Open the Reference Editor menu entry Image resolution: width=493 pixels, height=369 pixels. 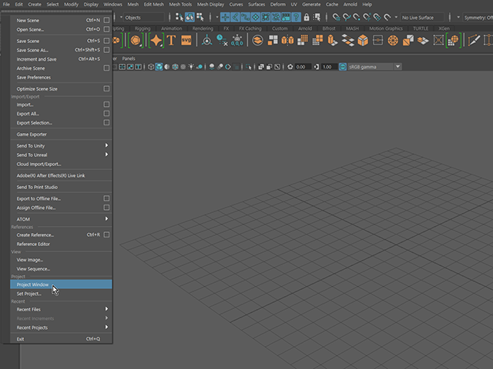(x=61, y=244)
